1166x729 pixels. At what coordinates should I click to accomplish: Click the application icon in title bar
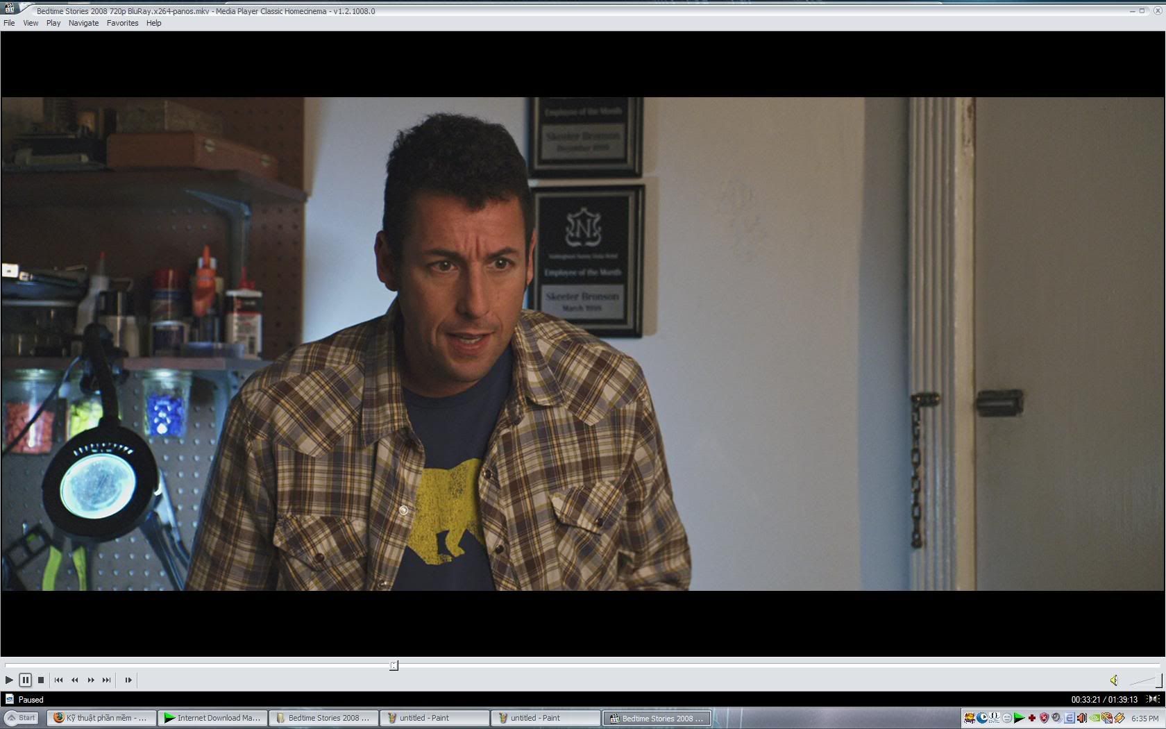click(10, 10)
